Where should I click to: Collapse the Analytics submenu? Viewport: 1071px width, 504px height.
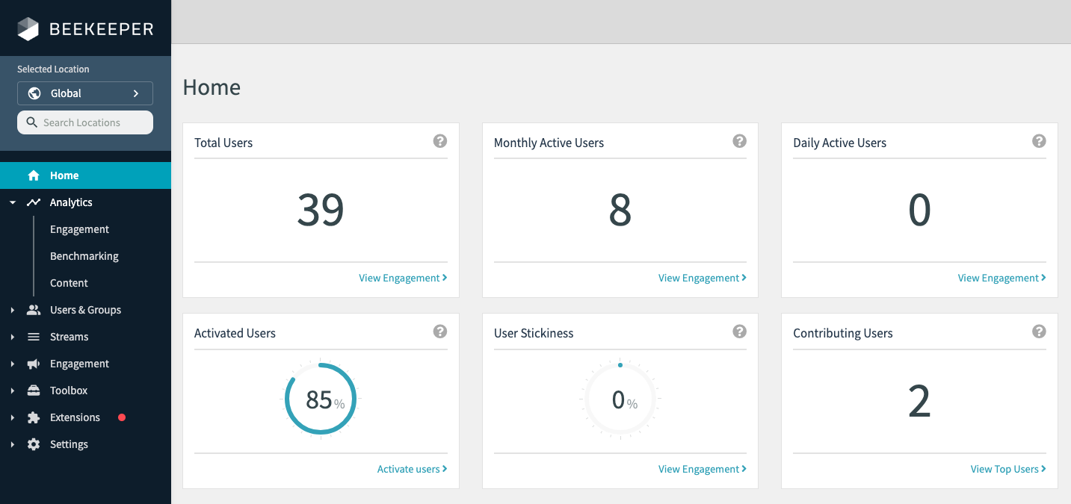(12, 202)
